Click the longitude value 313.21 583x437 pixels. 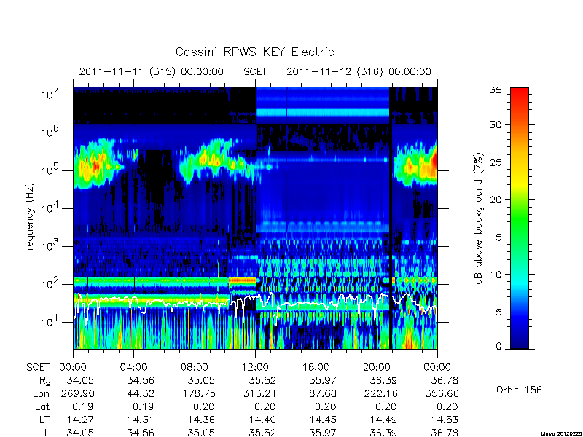[259, 393]
